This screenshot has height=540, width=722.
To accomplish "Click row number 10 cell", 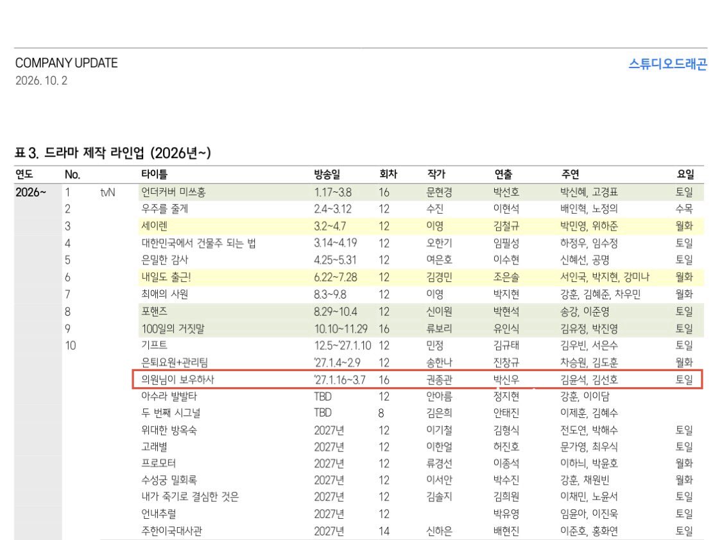I will [x=71, y=345].
